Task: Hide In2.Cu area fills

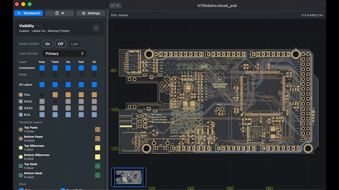Action: tap(42, 108)
